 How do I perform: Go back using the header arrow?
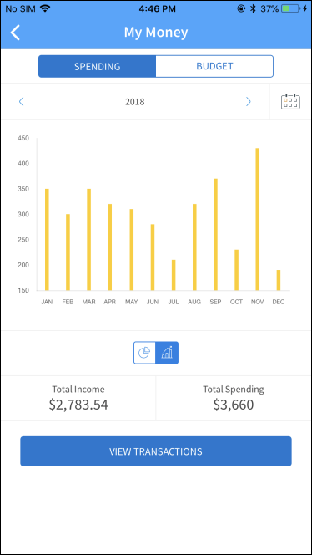coord(15,33)
